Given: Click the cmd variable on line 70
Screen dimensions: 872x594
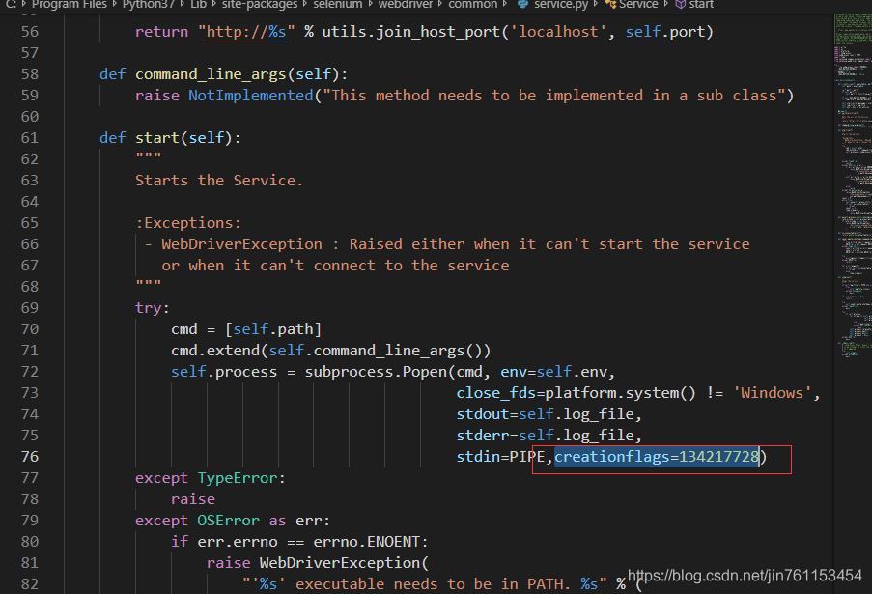Looking at the screenshot, I should 184,329.
